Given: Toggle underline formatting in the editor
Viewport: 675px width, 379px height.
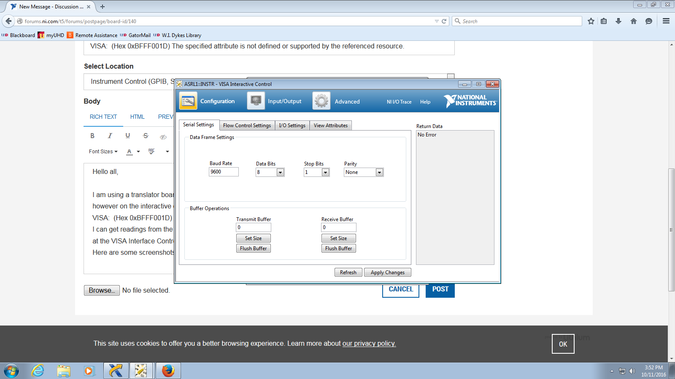Looking at the screenshot, I should pyautogui.click(x=128, y=136).
